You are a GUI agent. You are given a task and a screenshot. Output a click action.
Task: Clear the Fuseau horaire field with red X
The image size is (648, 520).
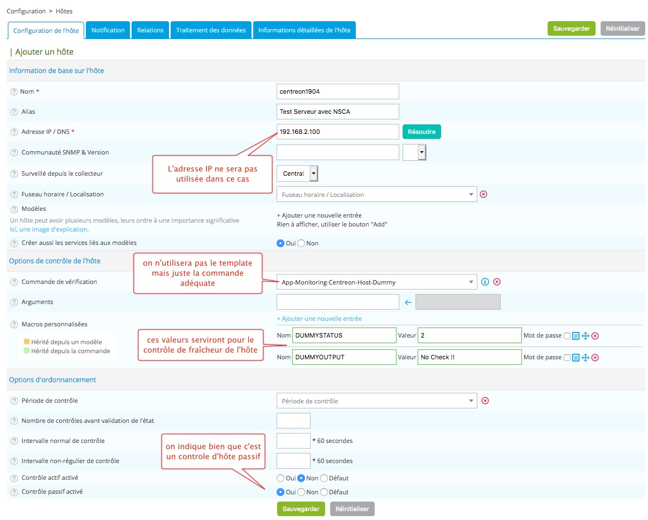point(483,194)
